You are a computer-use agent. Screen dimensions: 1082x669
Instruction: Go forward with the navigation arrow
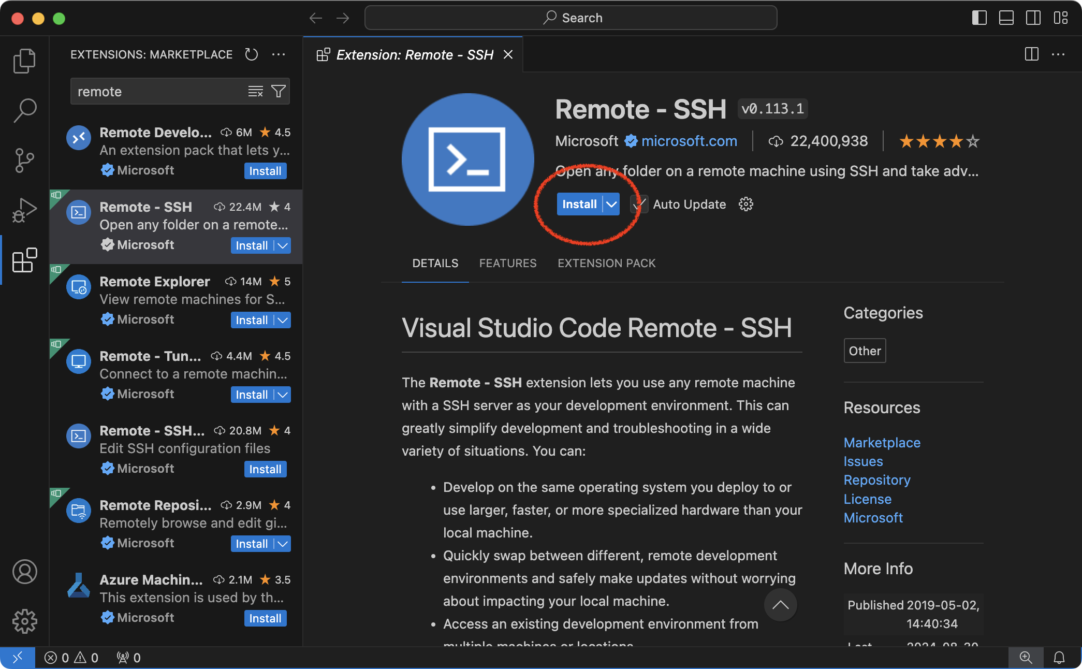click(x=343, y=18)
